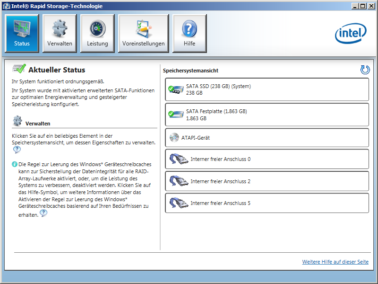
Task: Maximize the Intel Rapid Storage window
Action: tap(363, 6)
